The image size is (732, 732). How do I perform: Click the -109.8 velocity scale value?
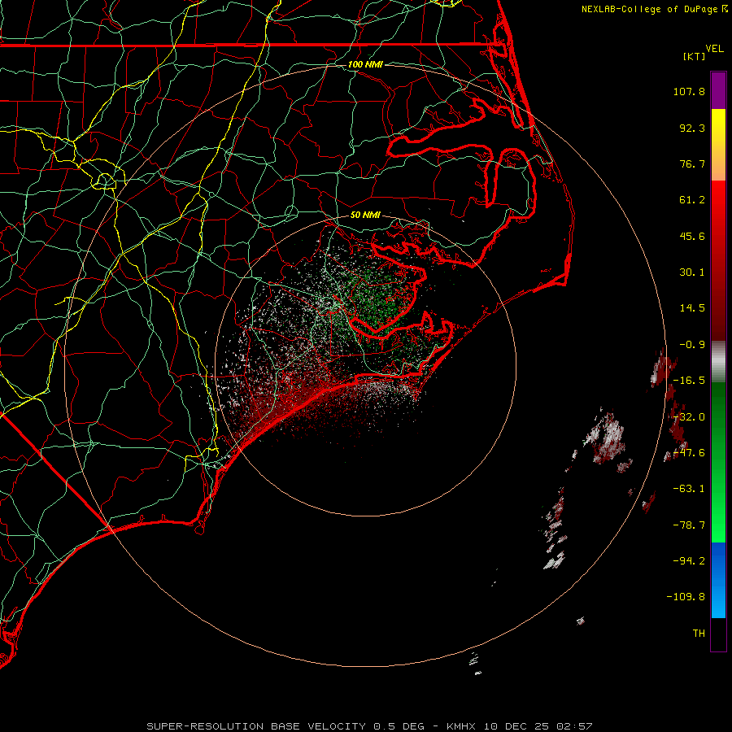coord(686,597)
